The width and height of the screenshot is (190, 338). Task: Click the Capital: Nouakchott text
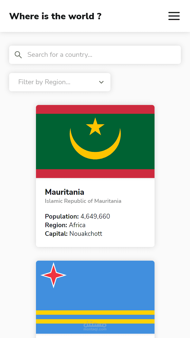pyautogui.click(x=73, y=234)
